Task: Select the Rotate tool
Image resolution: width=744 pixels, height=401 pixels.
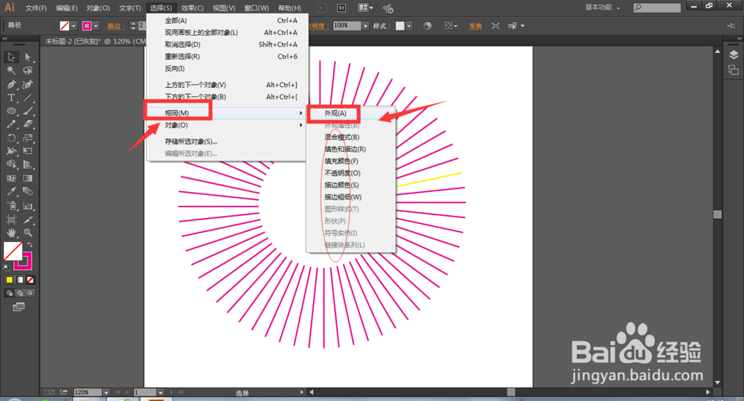Action: click(11, 138)
